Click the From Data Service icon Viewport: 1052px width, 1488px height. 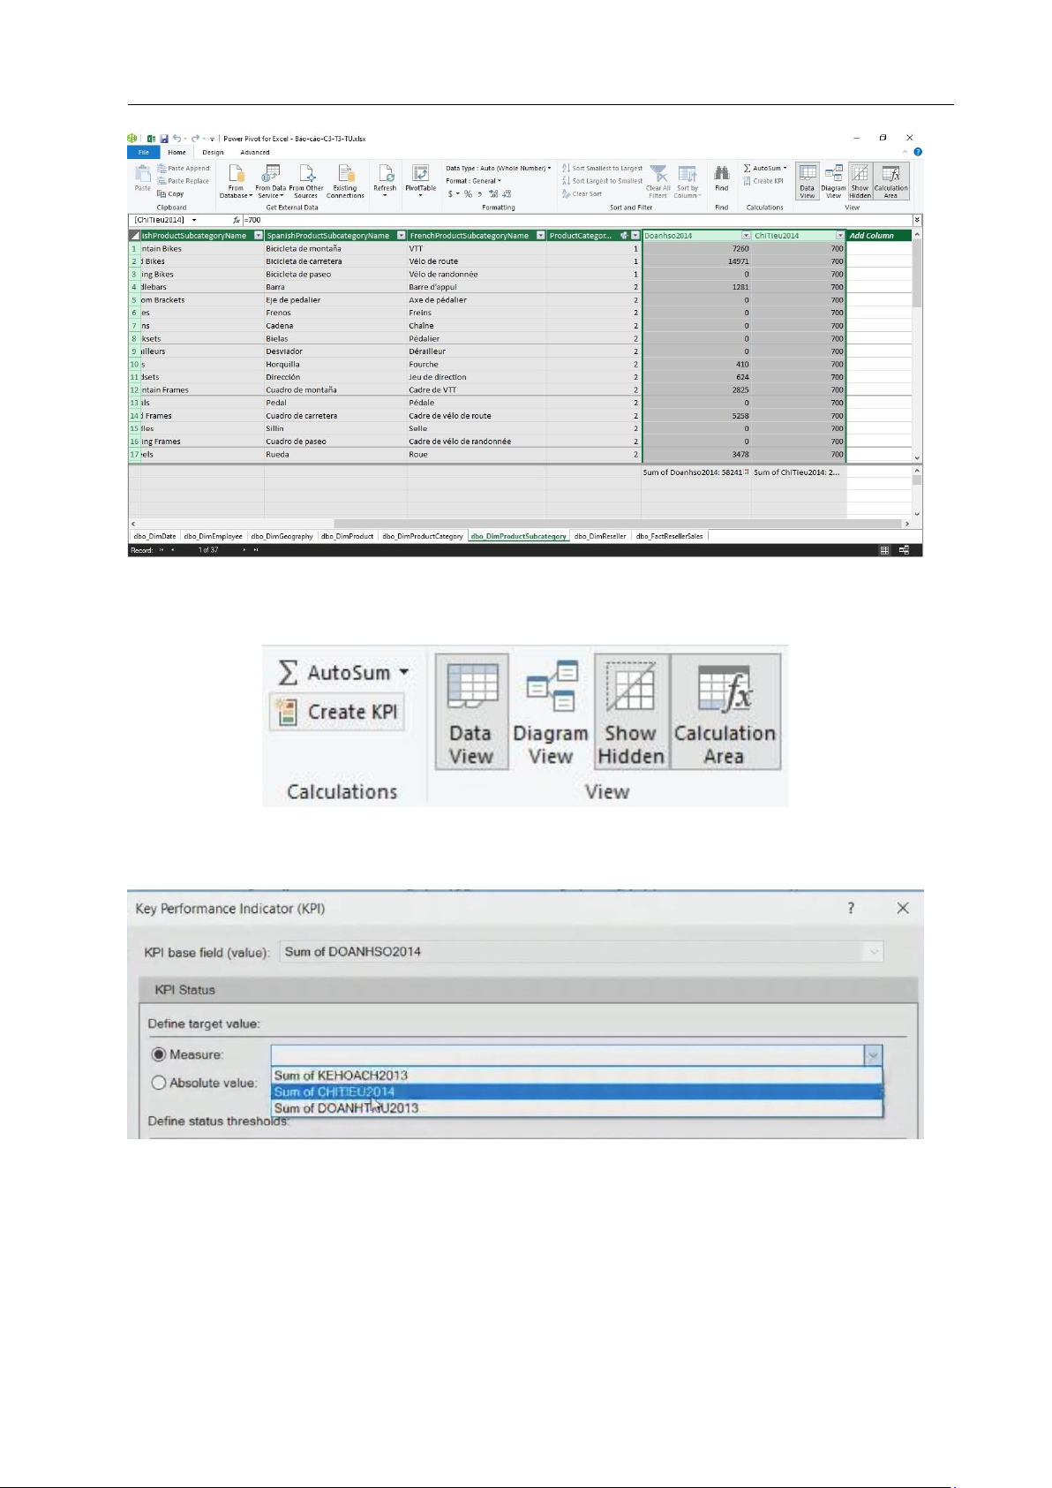[271, 175]
